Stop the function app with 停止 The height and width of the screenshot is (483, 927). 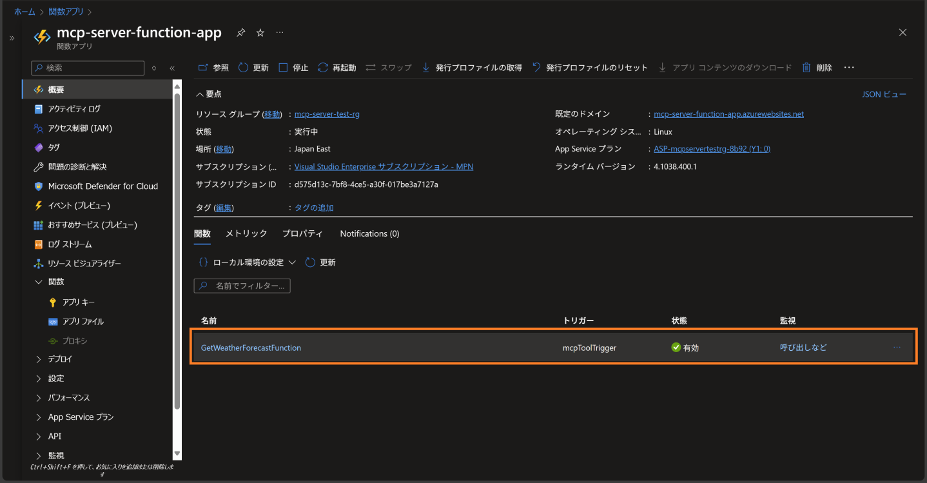pyautogui.click(x=293, y=68)
